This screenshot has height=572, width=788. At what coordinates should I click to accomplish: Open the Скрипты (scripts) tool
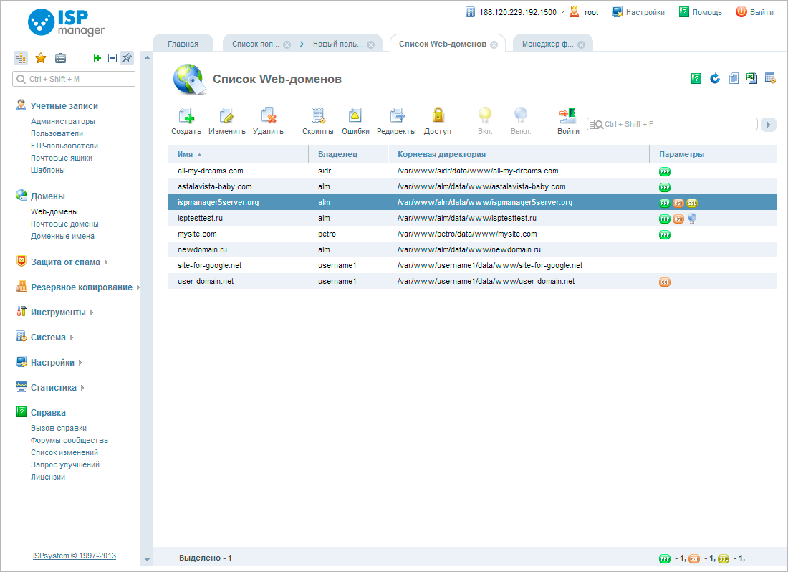click(x=317, y=115)
